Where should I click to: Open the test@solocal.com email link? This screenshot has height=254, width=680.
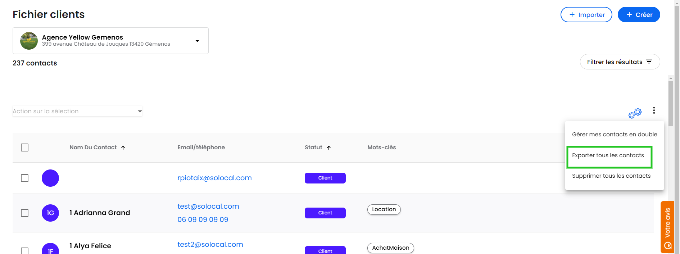click(x=208, y=207)
